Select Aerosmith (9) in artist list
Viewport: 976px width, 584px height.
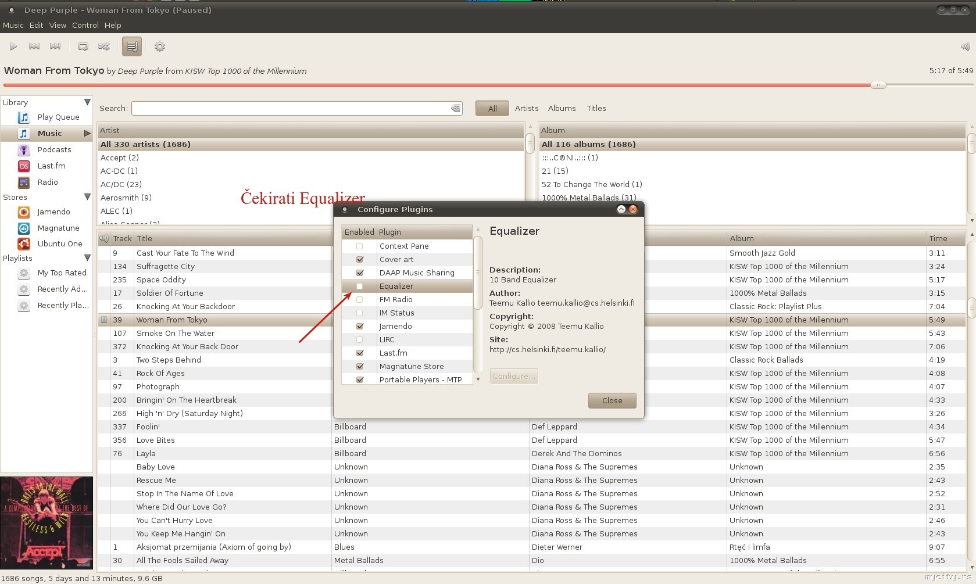311,198
